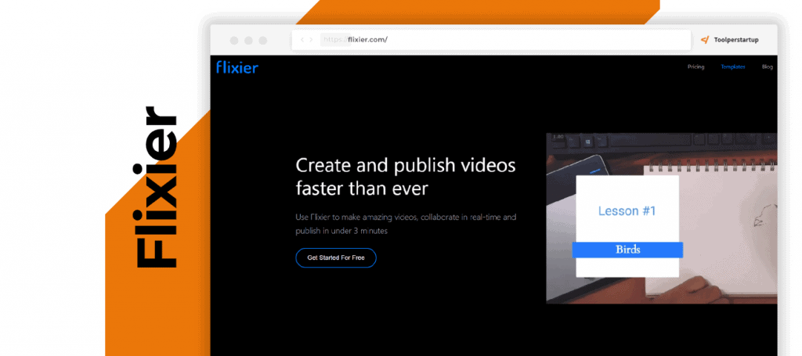The width and height of the screenshot is (802, 356).
Task: Click the flixier logo in the header
Action: click(x=237, y=67)
